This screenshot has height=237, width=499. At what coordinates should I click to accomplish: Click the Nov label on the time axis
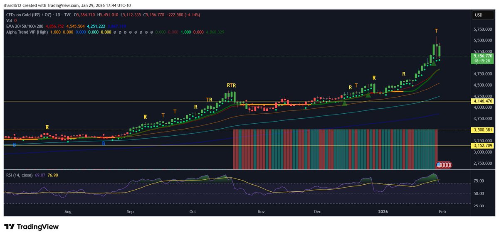pyautogui.click(x=261, y=211)
